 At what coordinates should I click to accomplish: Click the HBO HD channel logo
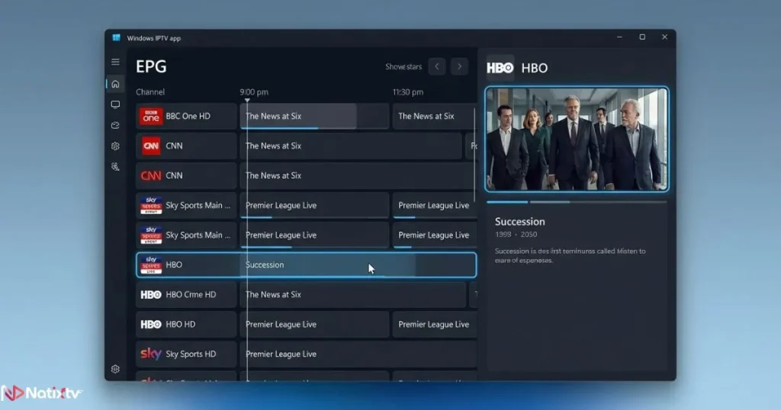point(151,325)
